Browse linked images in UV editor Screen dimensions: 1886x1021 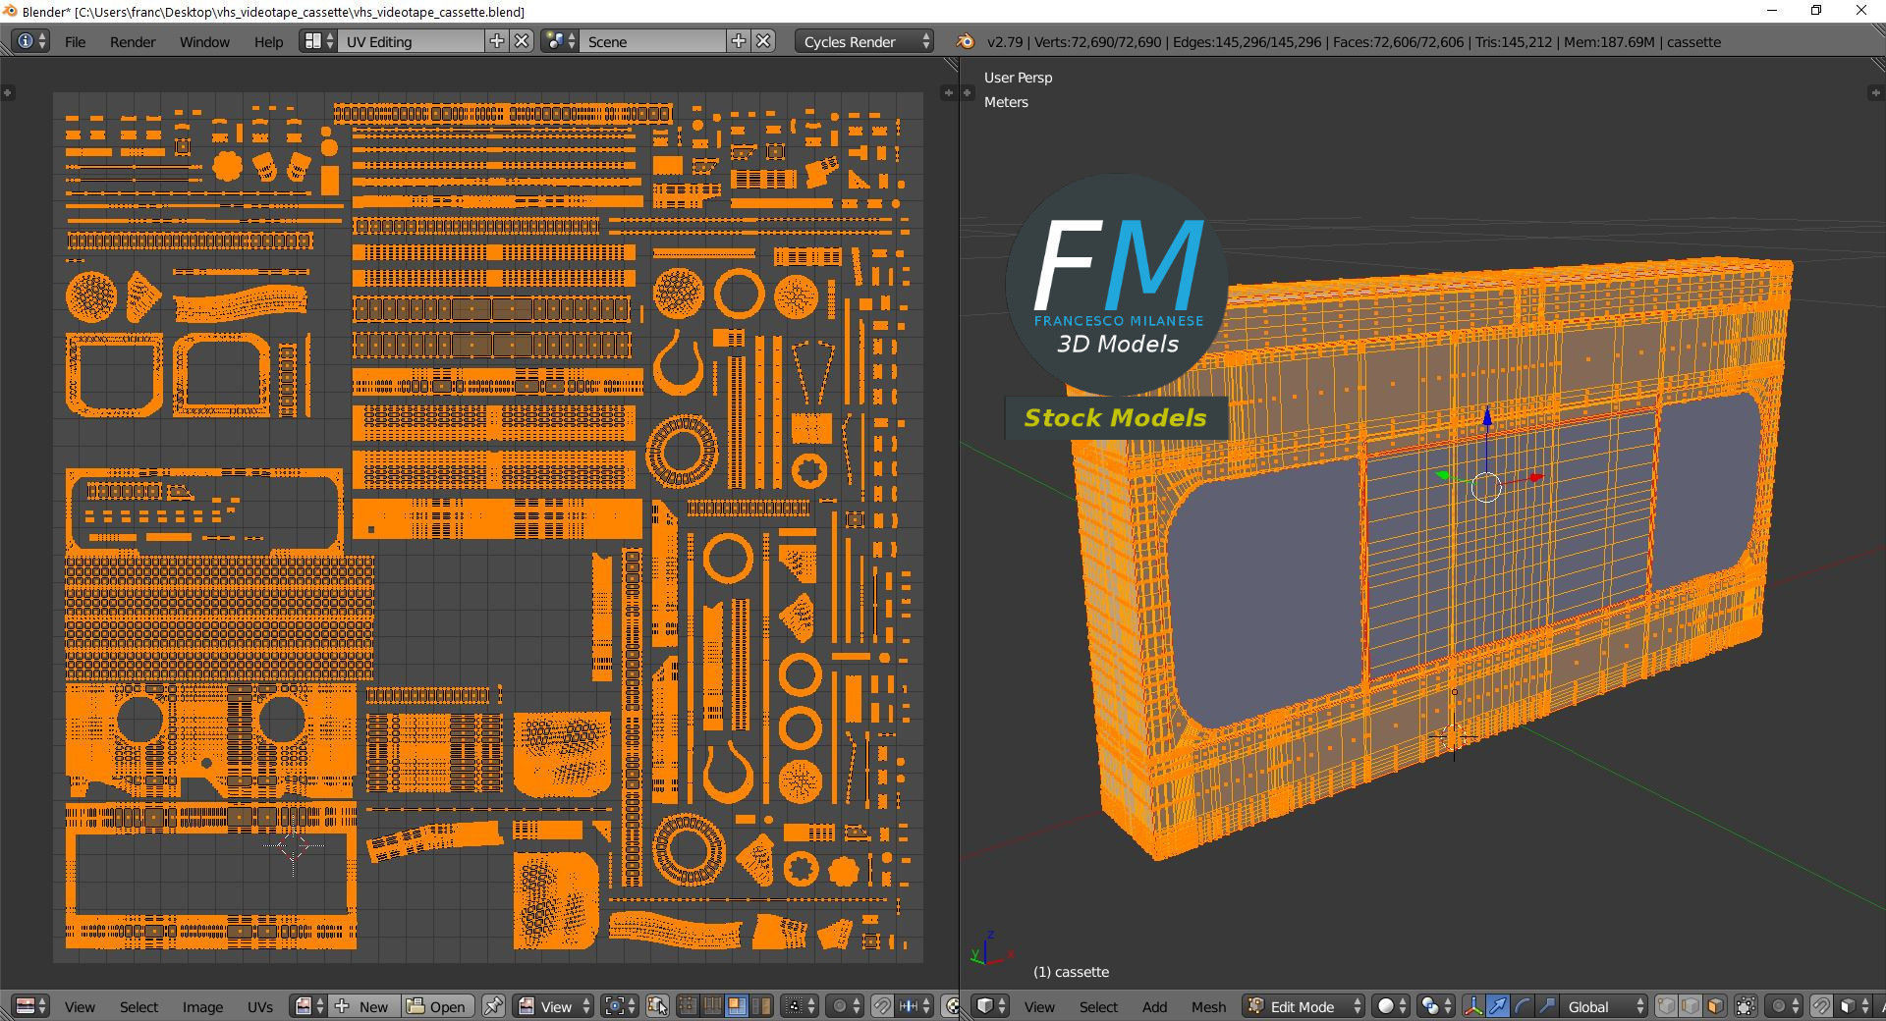(310, 1006)
